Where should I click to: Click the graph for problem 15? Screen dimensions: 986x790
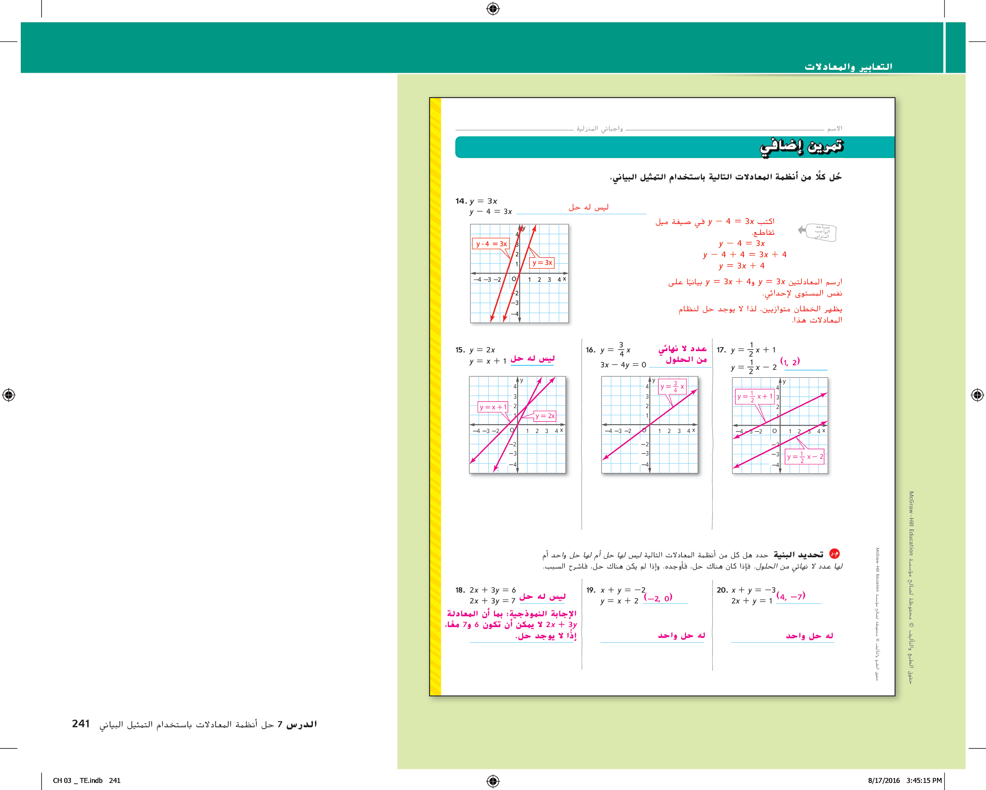[x=517, y=424]
